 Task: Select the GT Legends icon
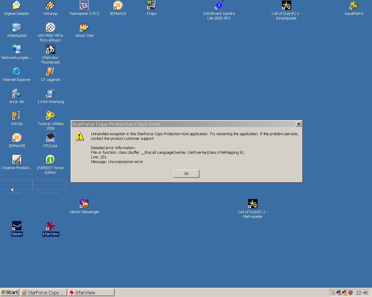[x=50, y=74]
